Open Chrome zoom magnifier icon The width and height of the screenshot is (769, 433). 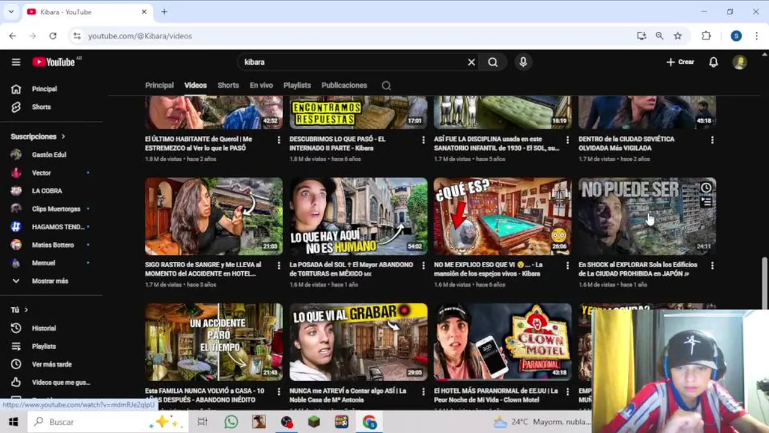(x=660, y=36)
